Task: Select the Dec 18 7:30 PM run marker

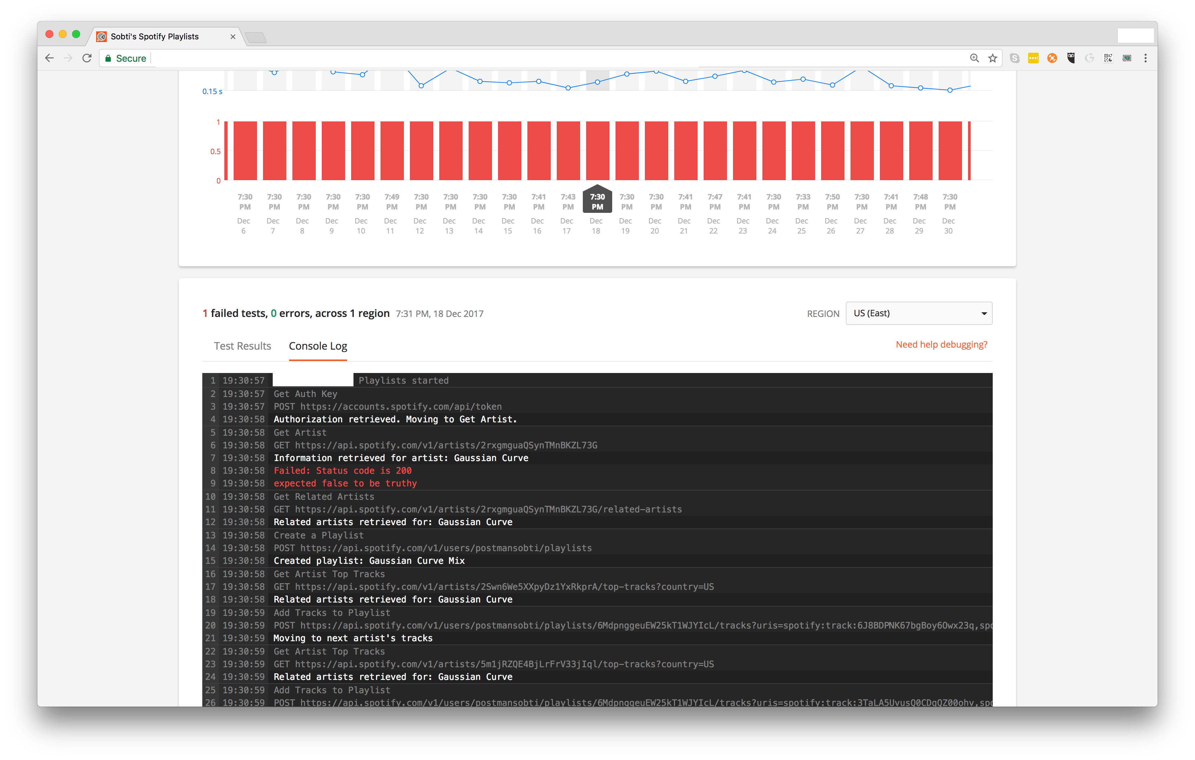Action: [597, 202]
